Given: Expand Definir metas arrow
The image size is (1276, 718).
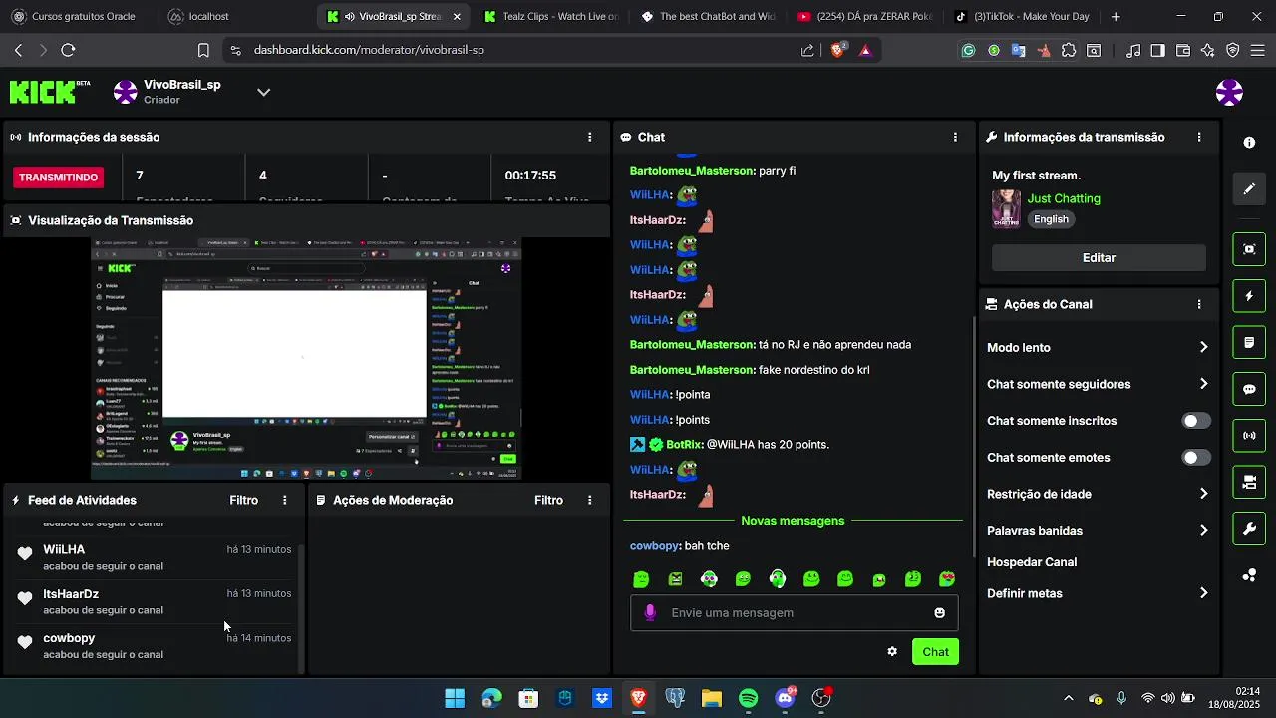Looking at the screenshot, I should pyautogui.click(x=1203, y=593).
